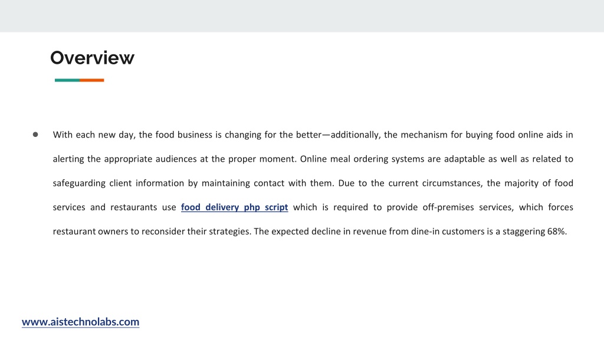Viewport: 604px width, 340px height.
Task: Click the orange segment of the title underline
Action: pyautogui.click(x=91, y=80)
